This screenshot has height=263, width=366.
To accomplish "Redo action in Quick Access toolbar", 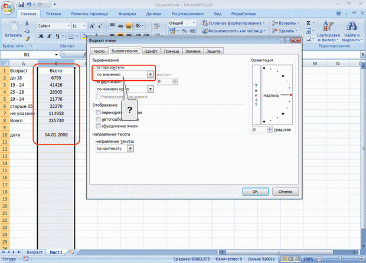I will [40, 5].
